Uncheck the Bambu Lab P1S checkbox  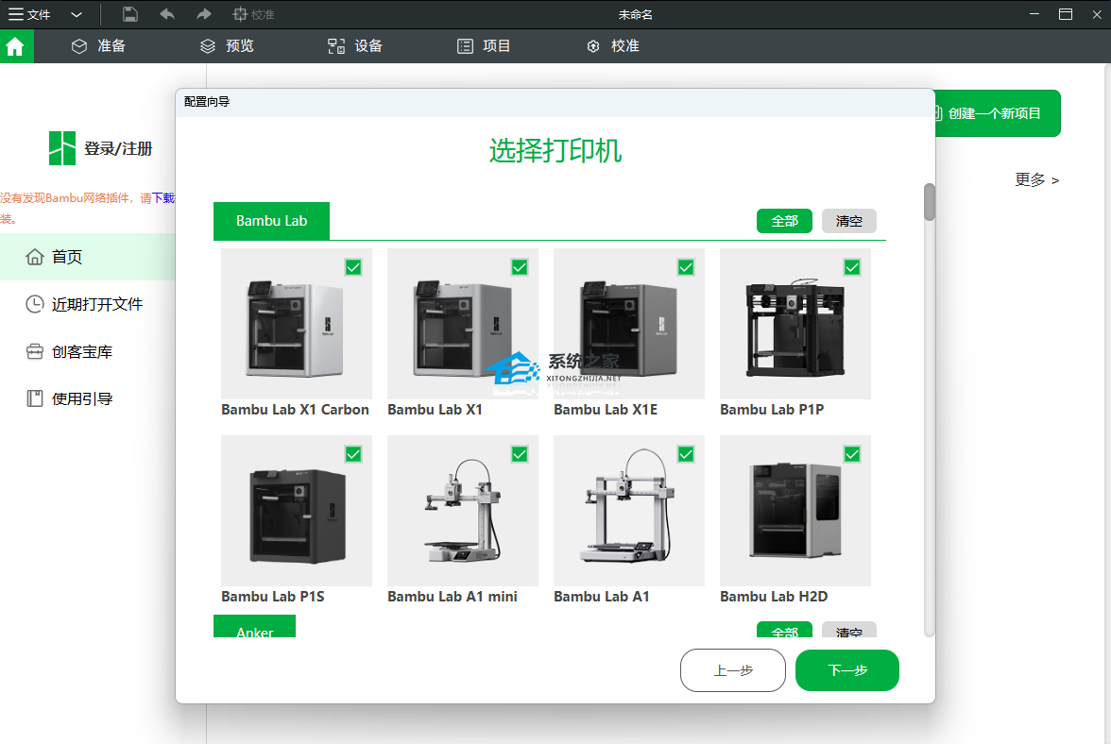pyautogui.click(x=353, y=454)
